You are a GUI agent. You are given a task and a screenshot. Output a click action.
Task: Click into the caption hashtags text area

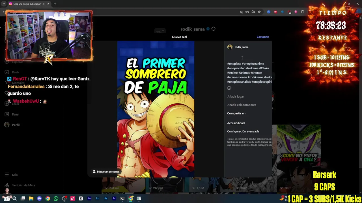point(249,72)
